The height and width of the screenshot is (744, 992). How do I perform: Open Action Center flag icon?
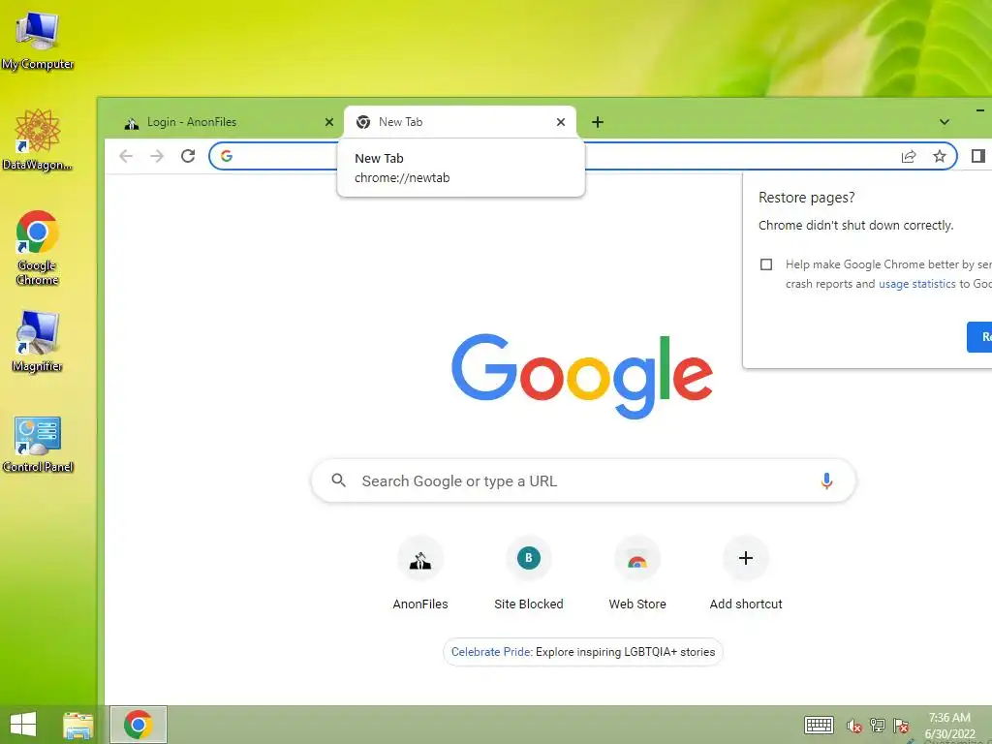tap(901, 726)
